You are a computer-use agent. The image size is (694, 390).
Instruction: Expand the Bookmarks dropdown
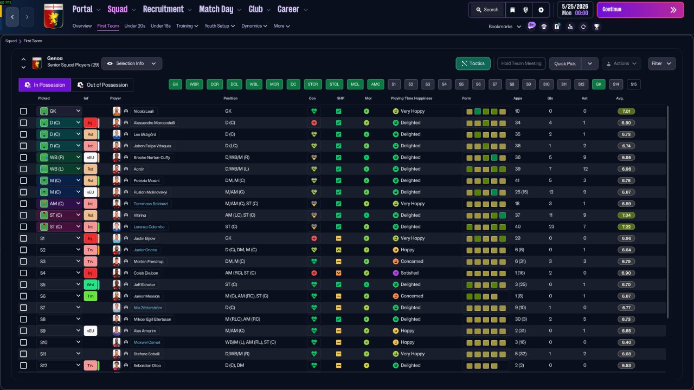(505, 27)
